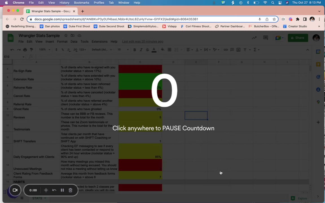Click the Insert chart icon
Image resolution: width=325 pixels, height=203 pixels.
238,50
